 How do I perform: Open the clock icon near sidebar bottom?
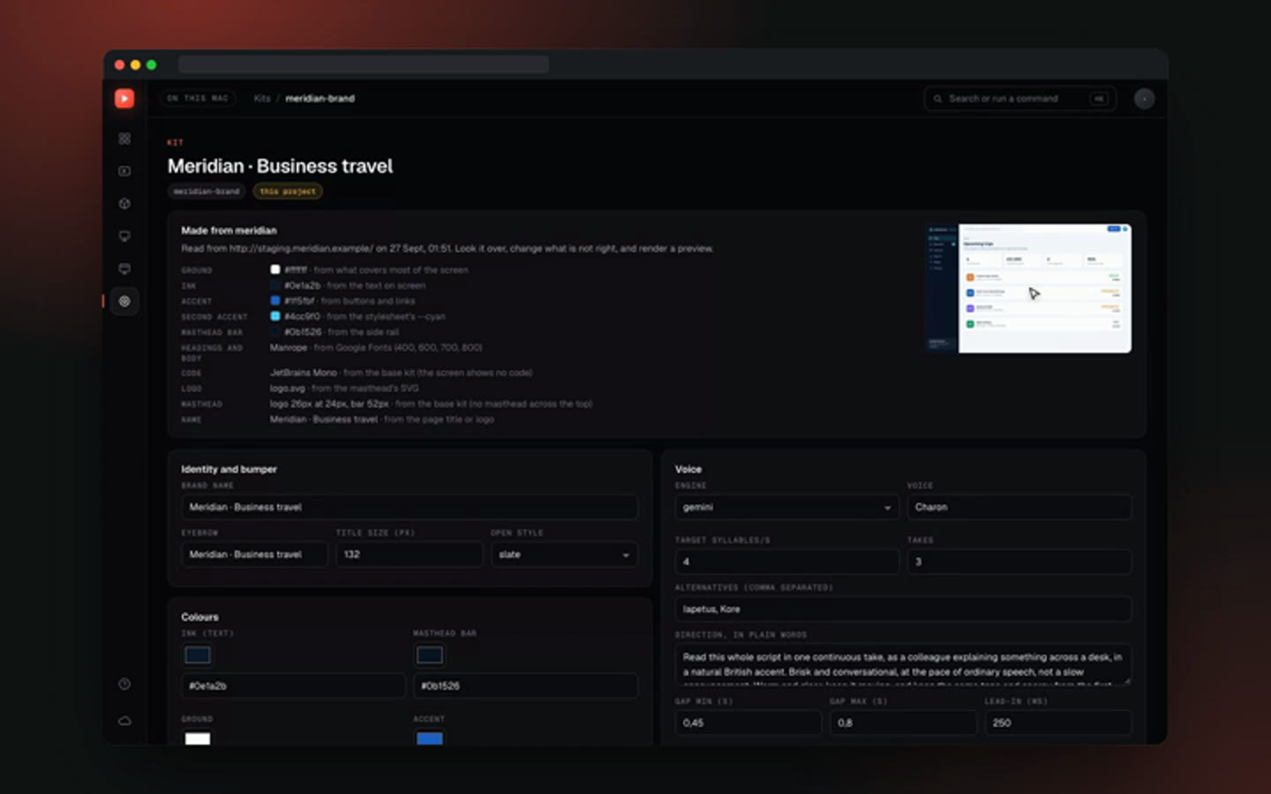click(124, 684)
